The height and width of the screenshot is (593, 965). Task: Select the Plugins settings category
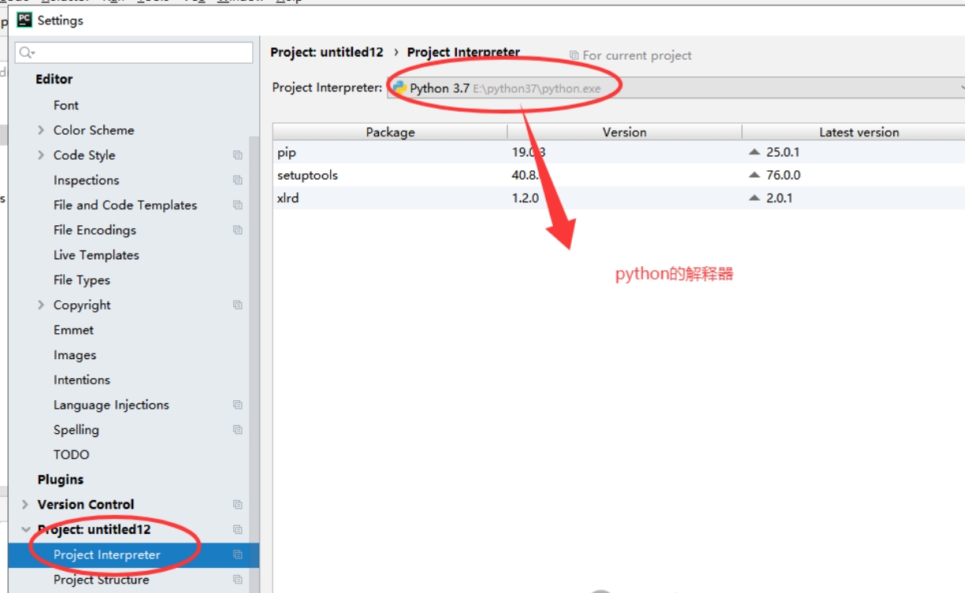pos(60,480)
